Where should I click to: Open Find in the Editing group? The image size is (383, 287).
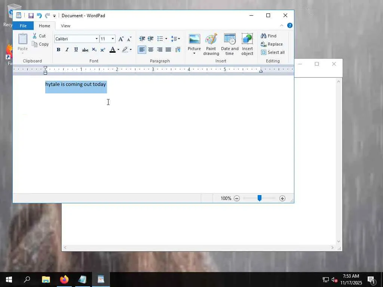point(269,36)
